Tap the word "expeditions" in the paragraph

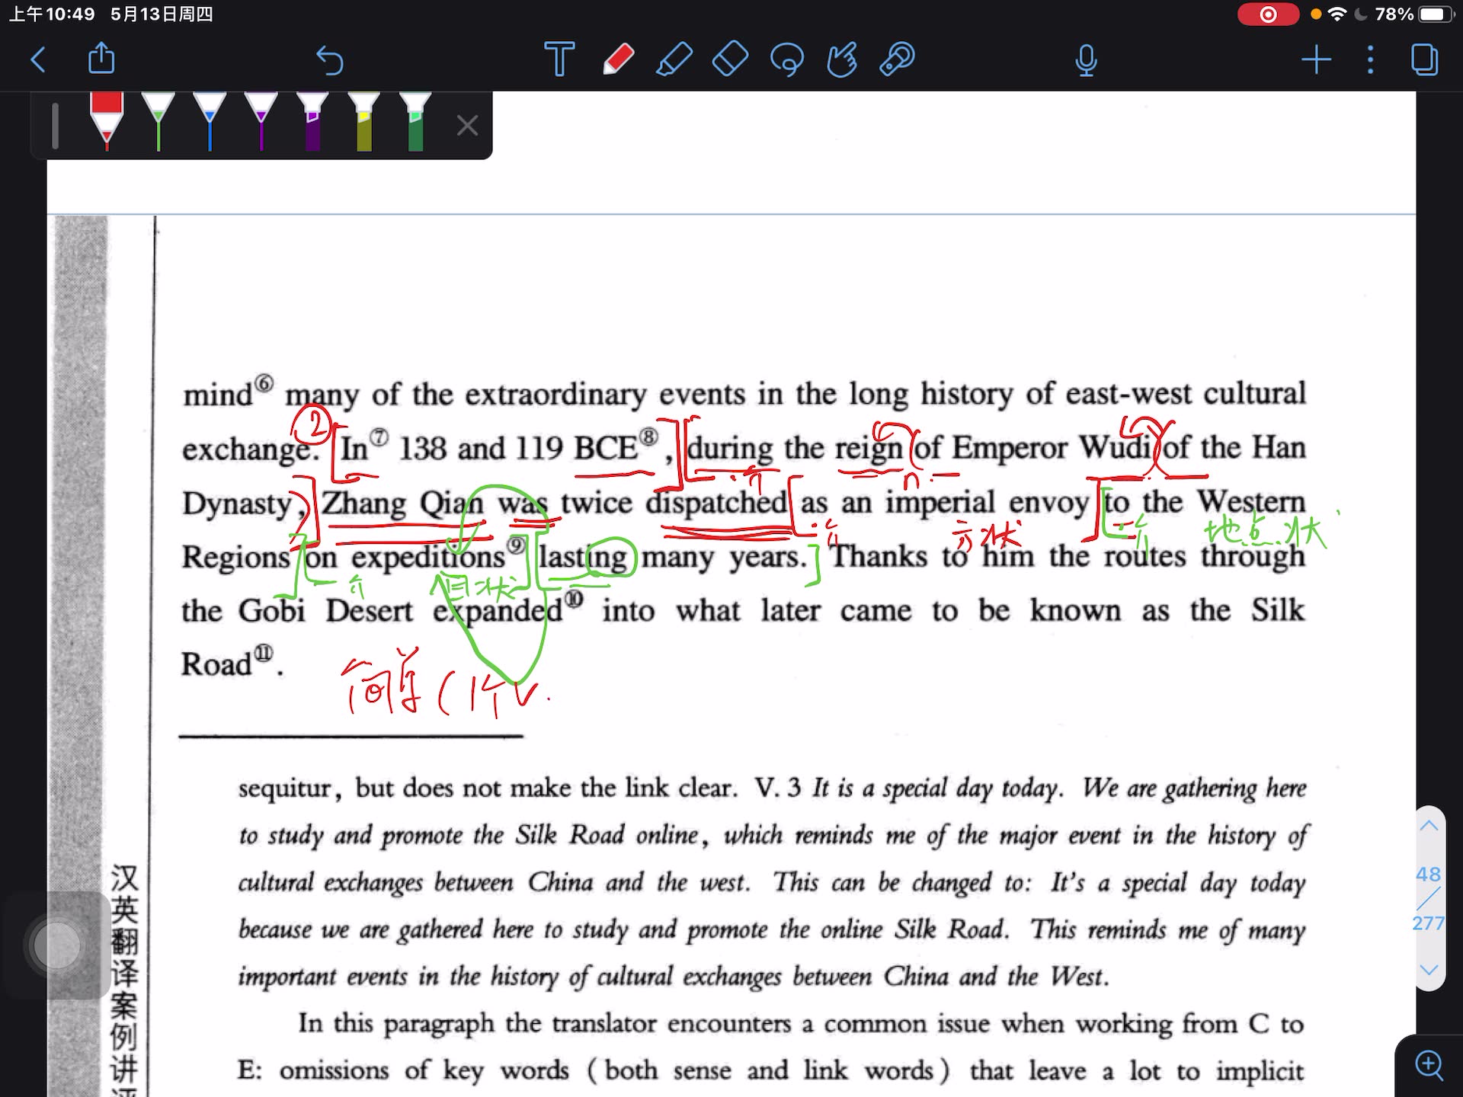pos(427,558)
